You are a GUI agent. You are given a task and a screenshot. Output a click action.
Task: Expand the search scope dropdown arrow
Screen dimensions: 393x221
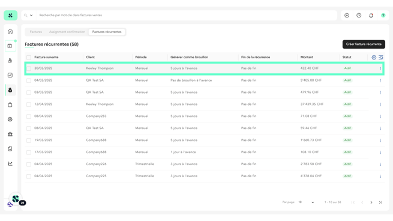31,15
